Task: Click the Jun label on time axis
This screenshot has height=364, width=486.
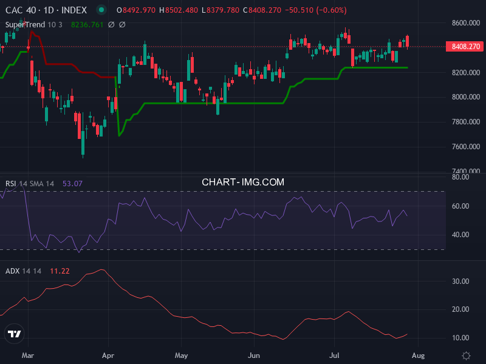Action: click(x=254, y=356)
